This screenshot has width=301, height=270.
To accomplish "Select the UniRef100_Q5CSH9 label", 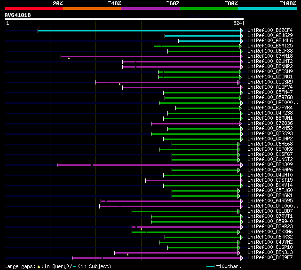I will (x=270, y=72).
